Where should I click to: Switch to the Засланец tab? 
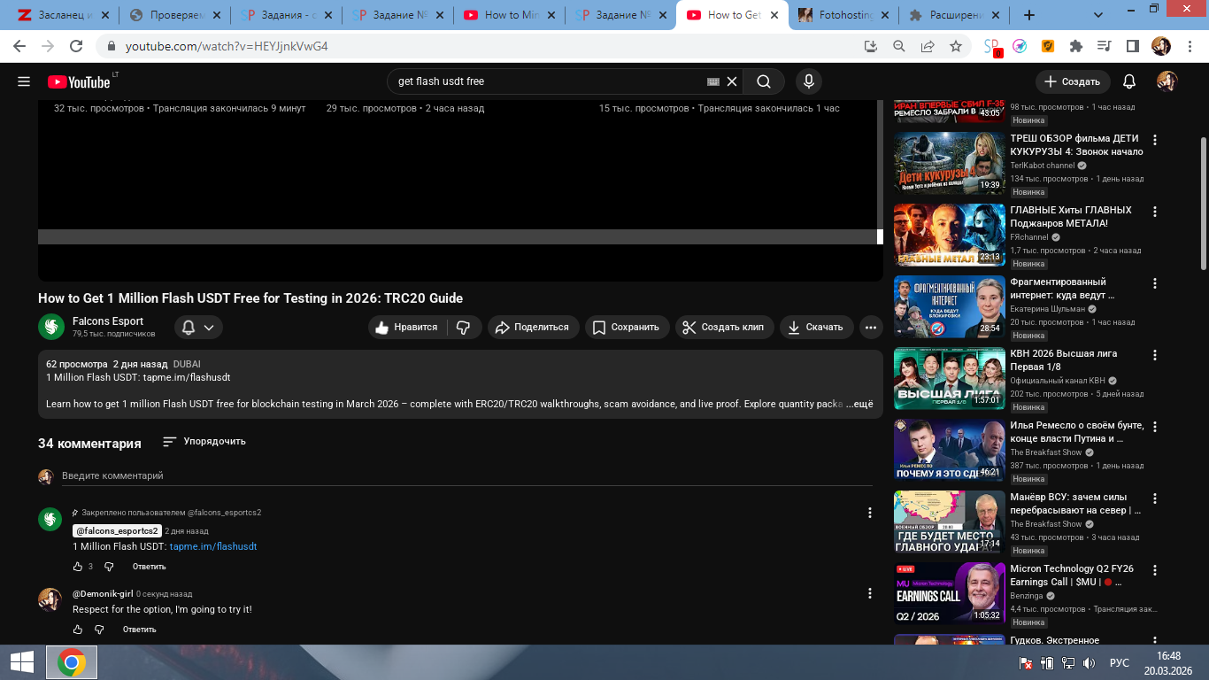point(62,15)
